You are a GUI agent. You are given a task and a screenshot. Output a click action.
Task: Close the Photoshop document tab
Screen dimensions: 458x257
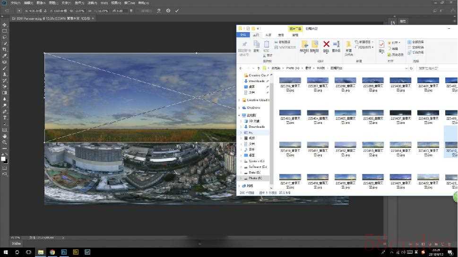point(93,18)
